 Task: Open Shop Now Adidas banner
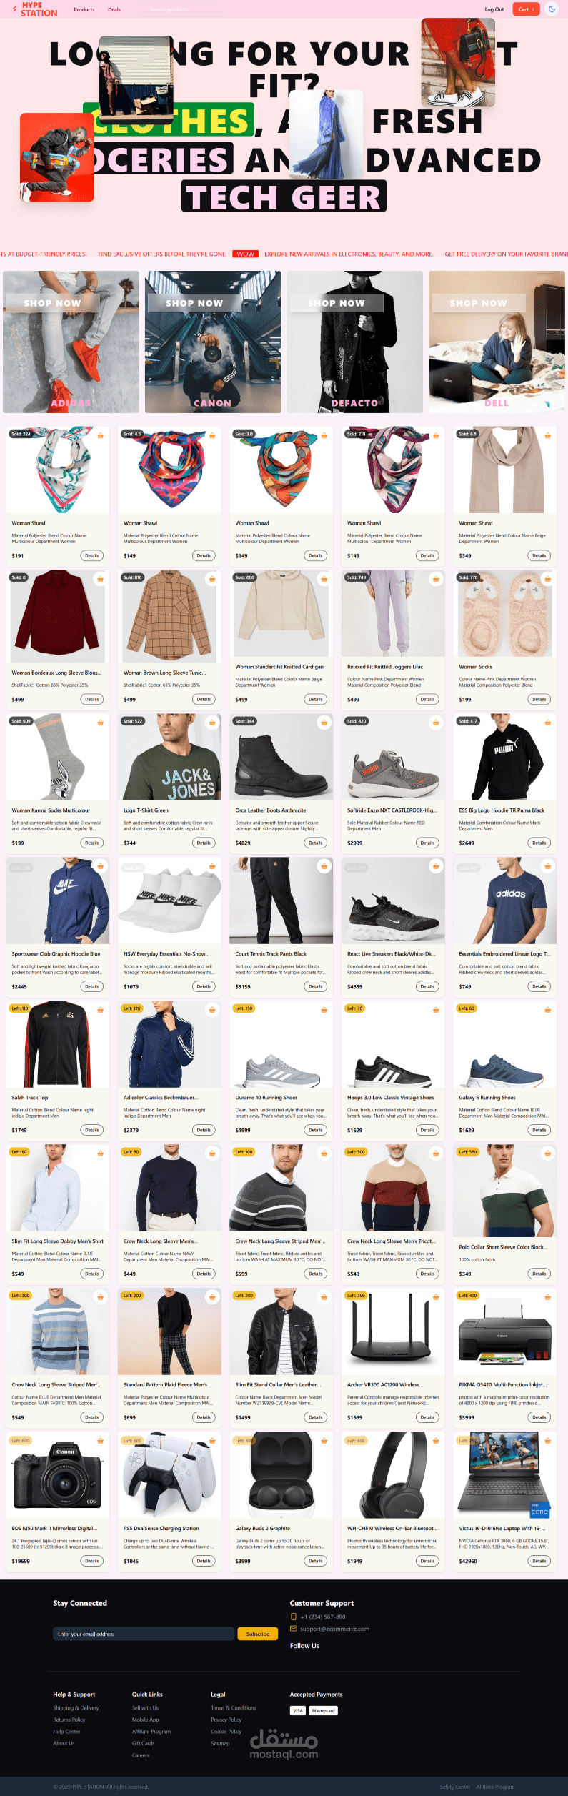[x=51, y=303]
